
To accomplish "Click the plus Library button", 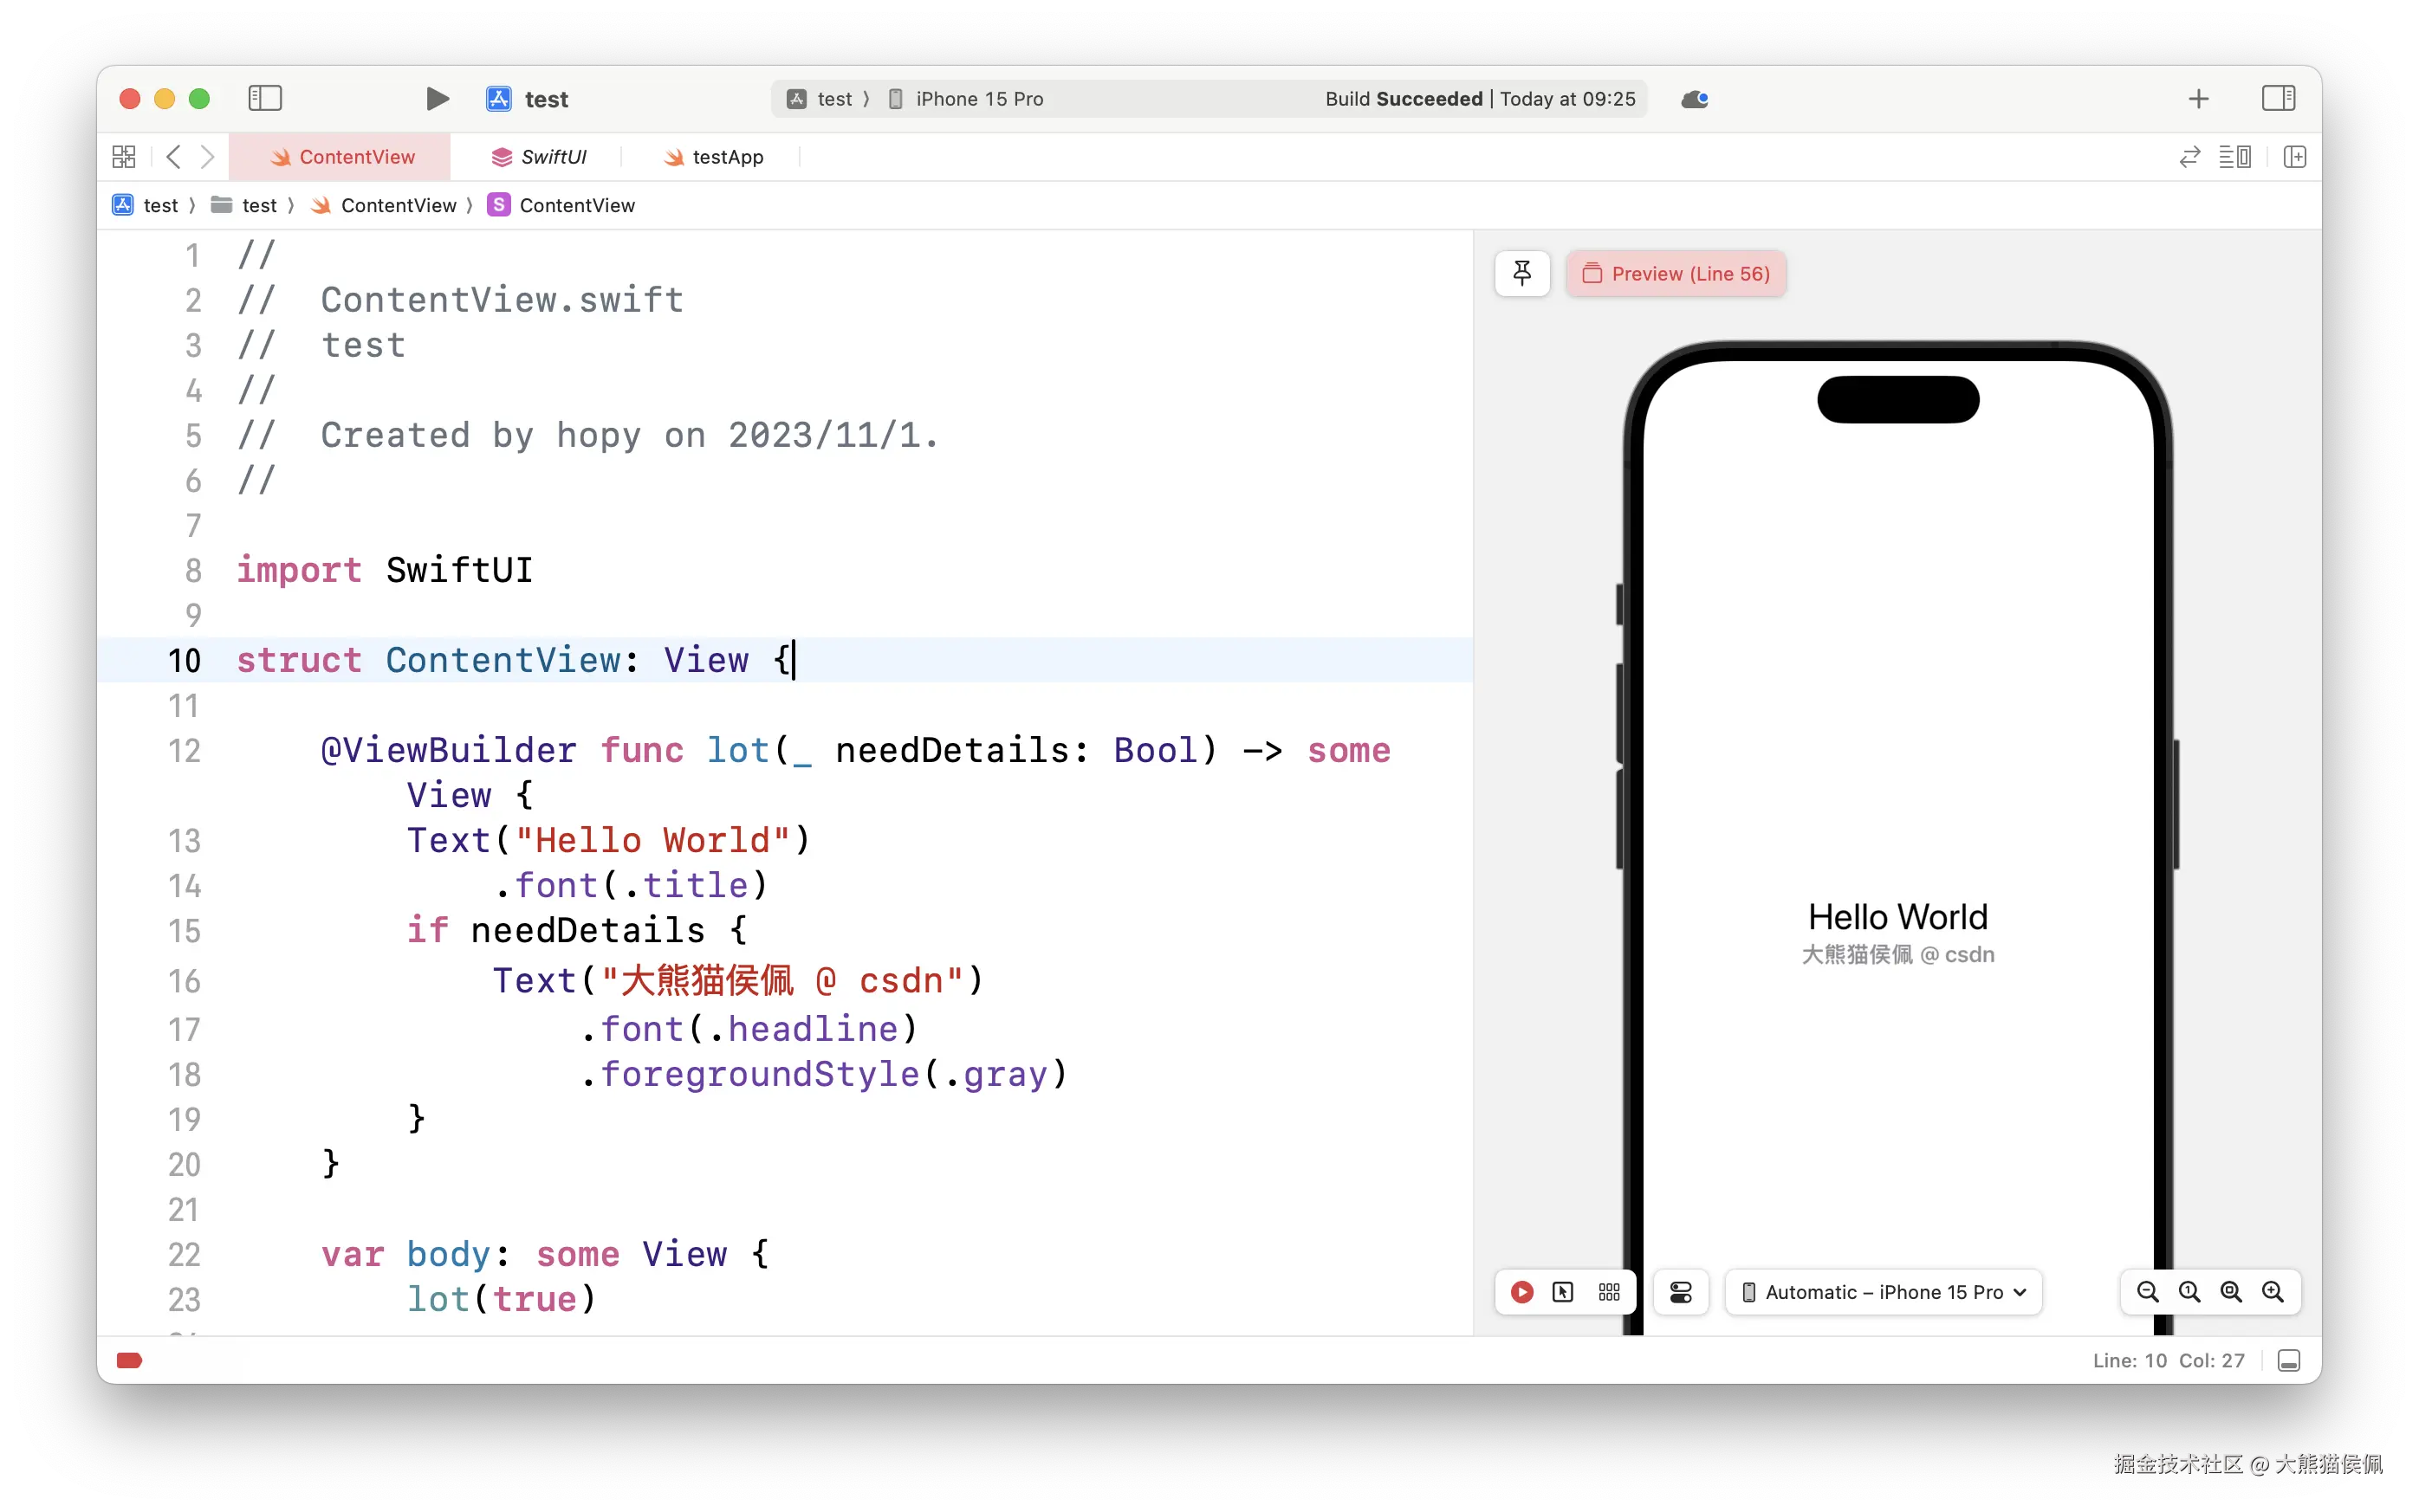I will click(2198, 99).
